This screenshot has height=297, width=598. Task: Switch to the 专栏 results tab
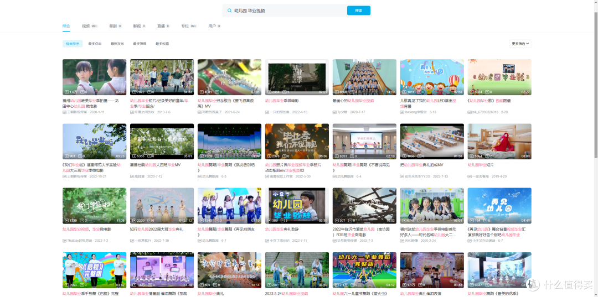pos(189,26)
